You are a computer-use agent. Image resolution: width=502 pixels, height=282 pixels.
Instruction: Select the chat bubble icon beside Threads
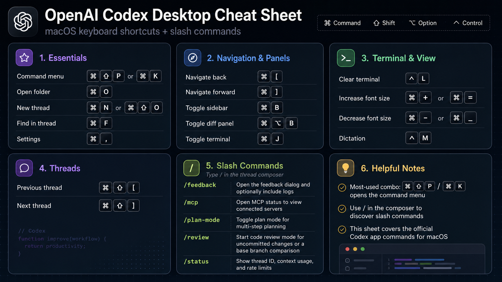click(x=24, y=168)
